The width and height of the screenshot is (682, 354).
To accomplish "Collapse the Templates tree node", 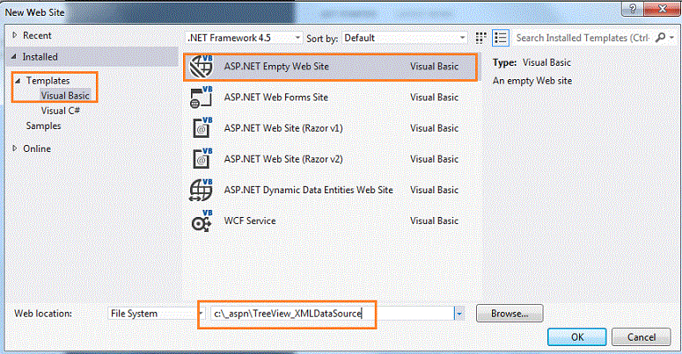I will pos(18,81).
